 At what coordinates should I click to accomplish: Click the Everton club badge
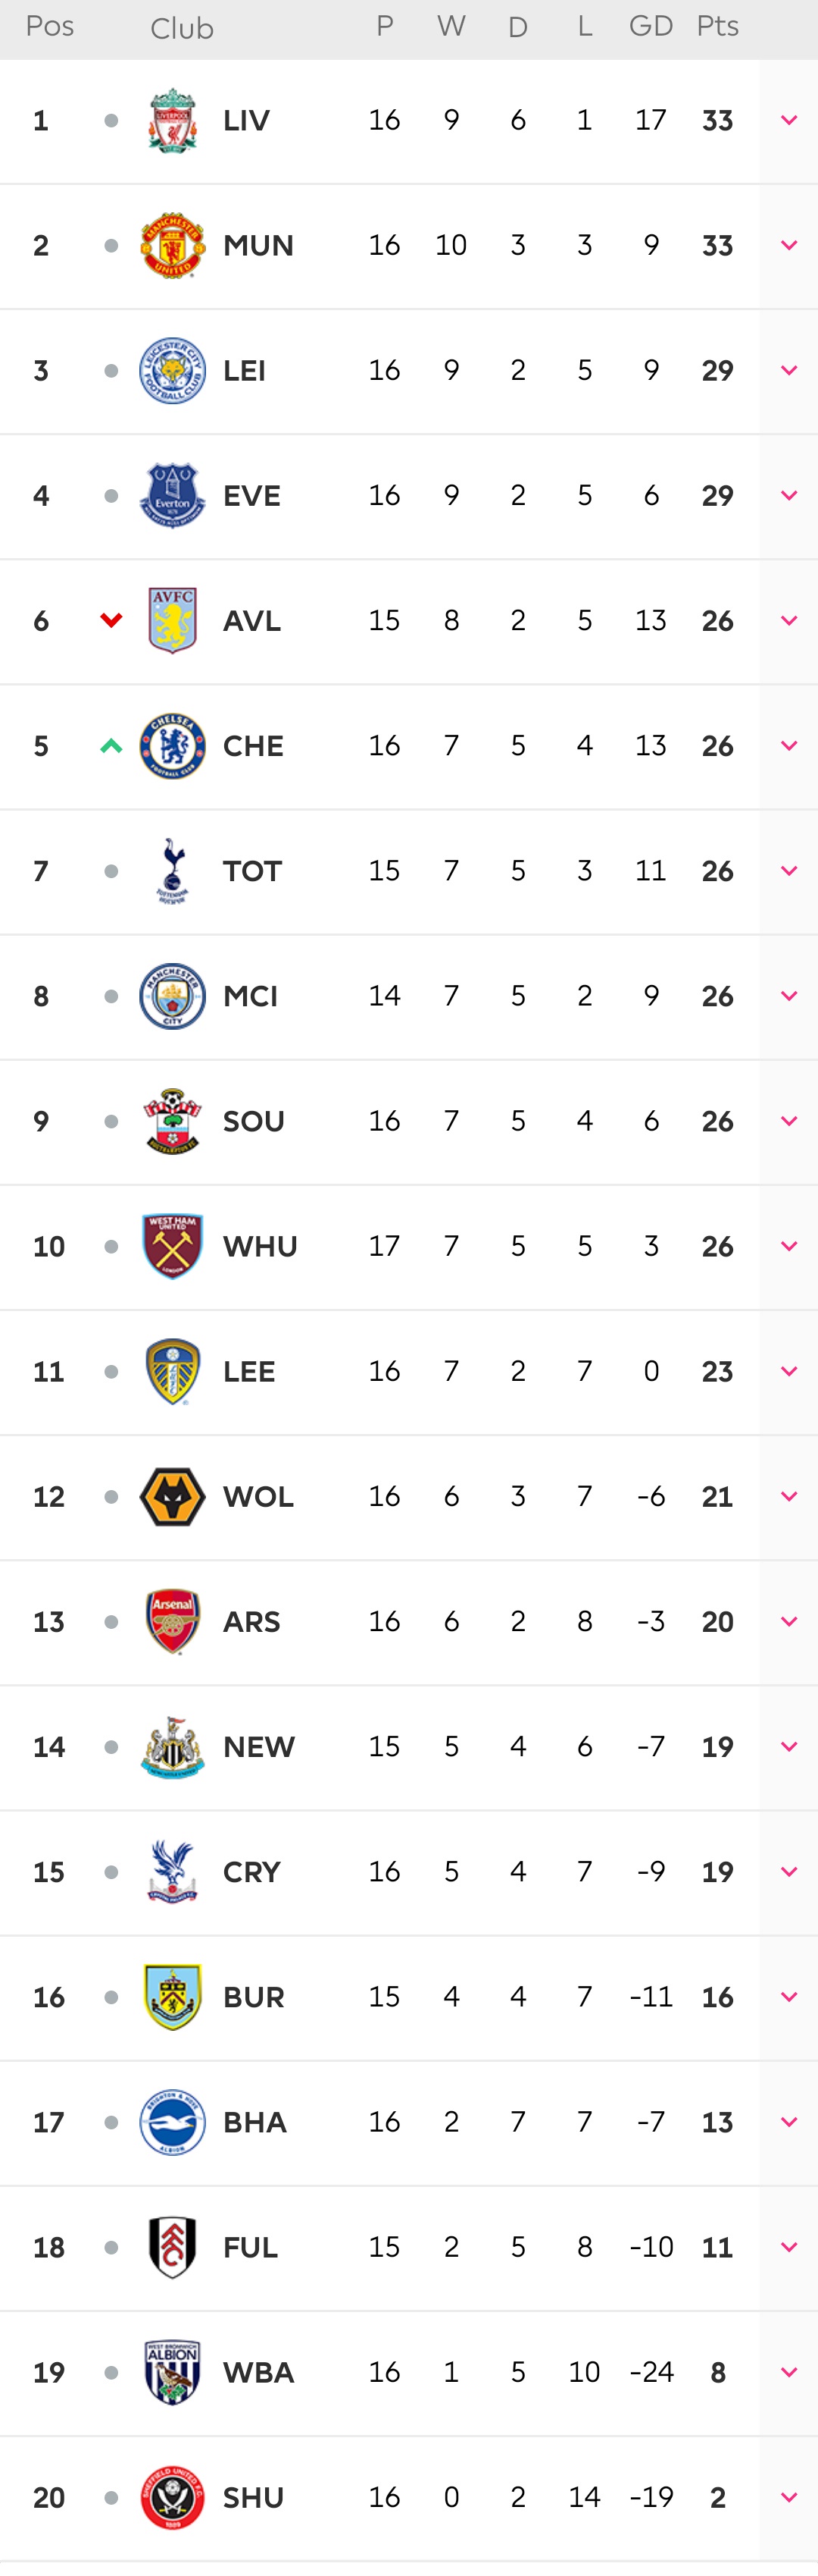172,496
